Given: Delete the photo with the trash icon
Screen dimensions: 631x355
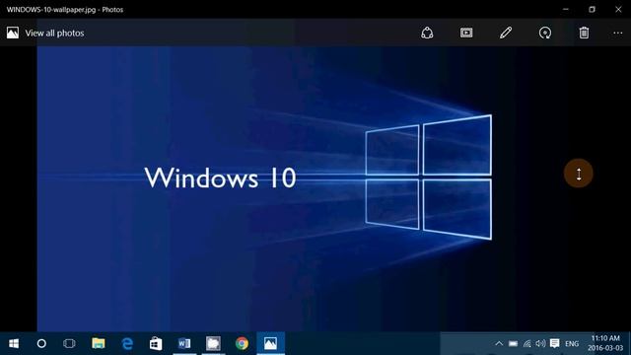Looking at the screenshot, I should click(x=584, y=33).
